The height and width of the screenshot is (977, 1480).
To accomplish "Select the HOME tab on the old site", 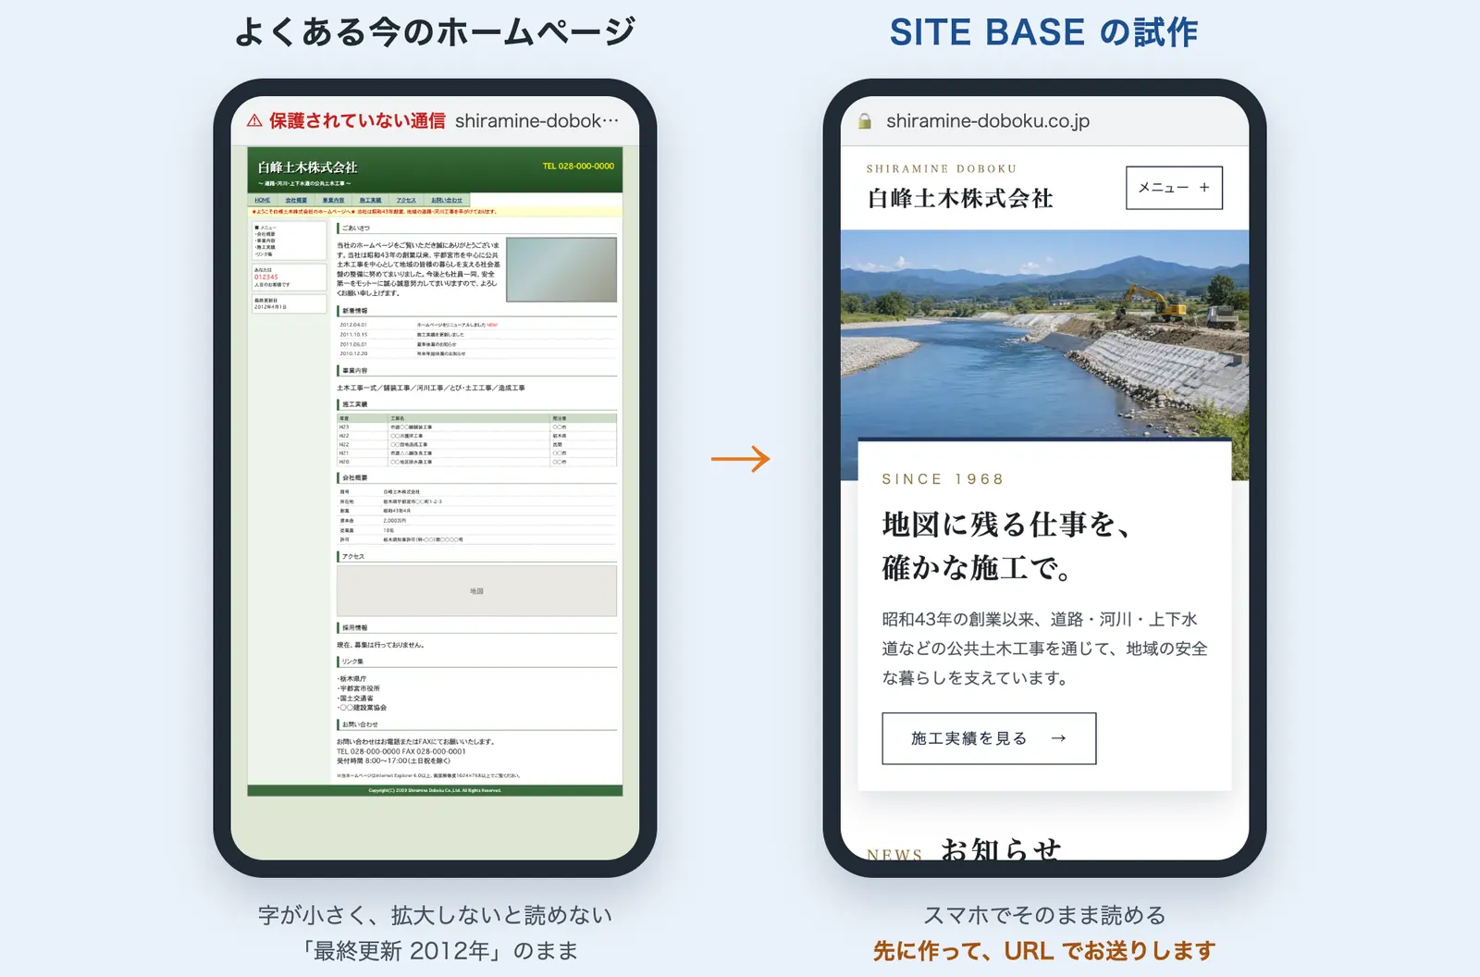I will 263,200.
